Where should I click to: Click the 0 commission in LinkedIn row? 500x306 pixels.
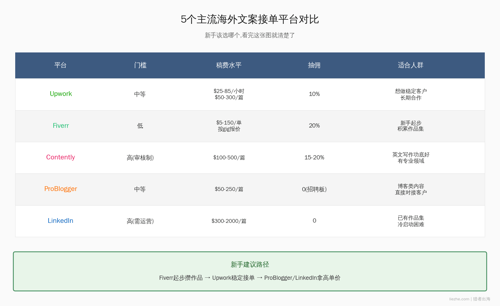(314, 221)
